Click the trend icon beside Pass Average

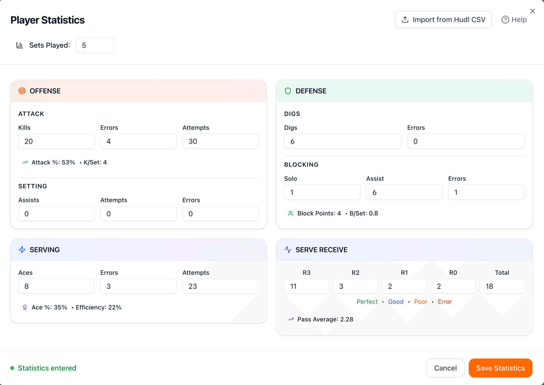pyautogui.click(x=291, y=319)
